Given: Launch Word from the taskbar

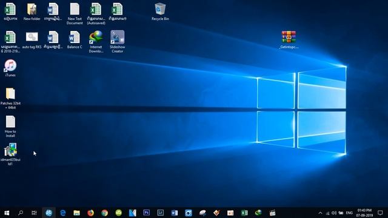Looking at the screenshot, I should point(175,213).
